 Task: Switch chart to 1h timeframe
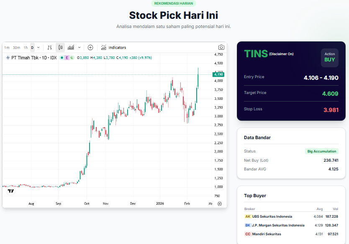click(x=26, y=48)
